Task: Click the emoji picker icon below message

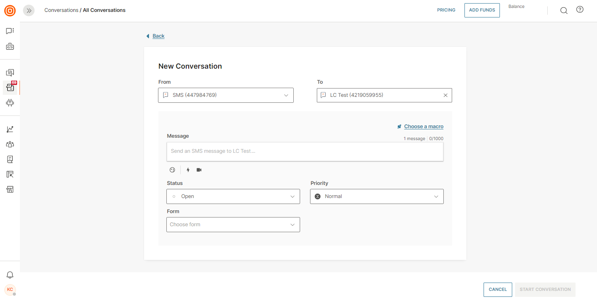Action: tap(172, 170)
